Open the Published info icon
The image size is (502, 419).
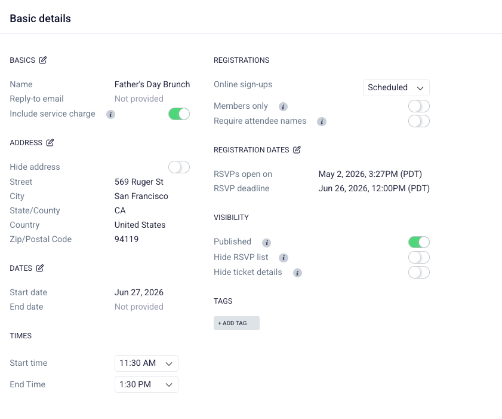(x=267, y=243)
